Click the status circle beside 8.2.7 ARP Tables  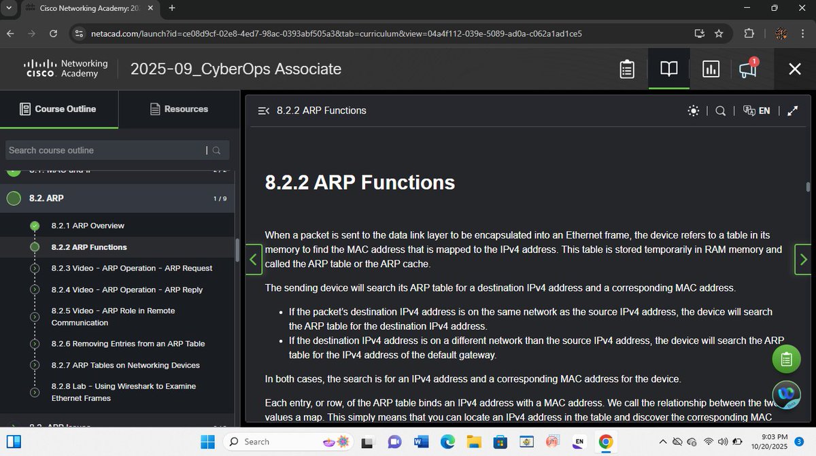(35, 365)
